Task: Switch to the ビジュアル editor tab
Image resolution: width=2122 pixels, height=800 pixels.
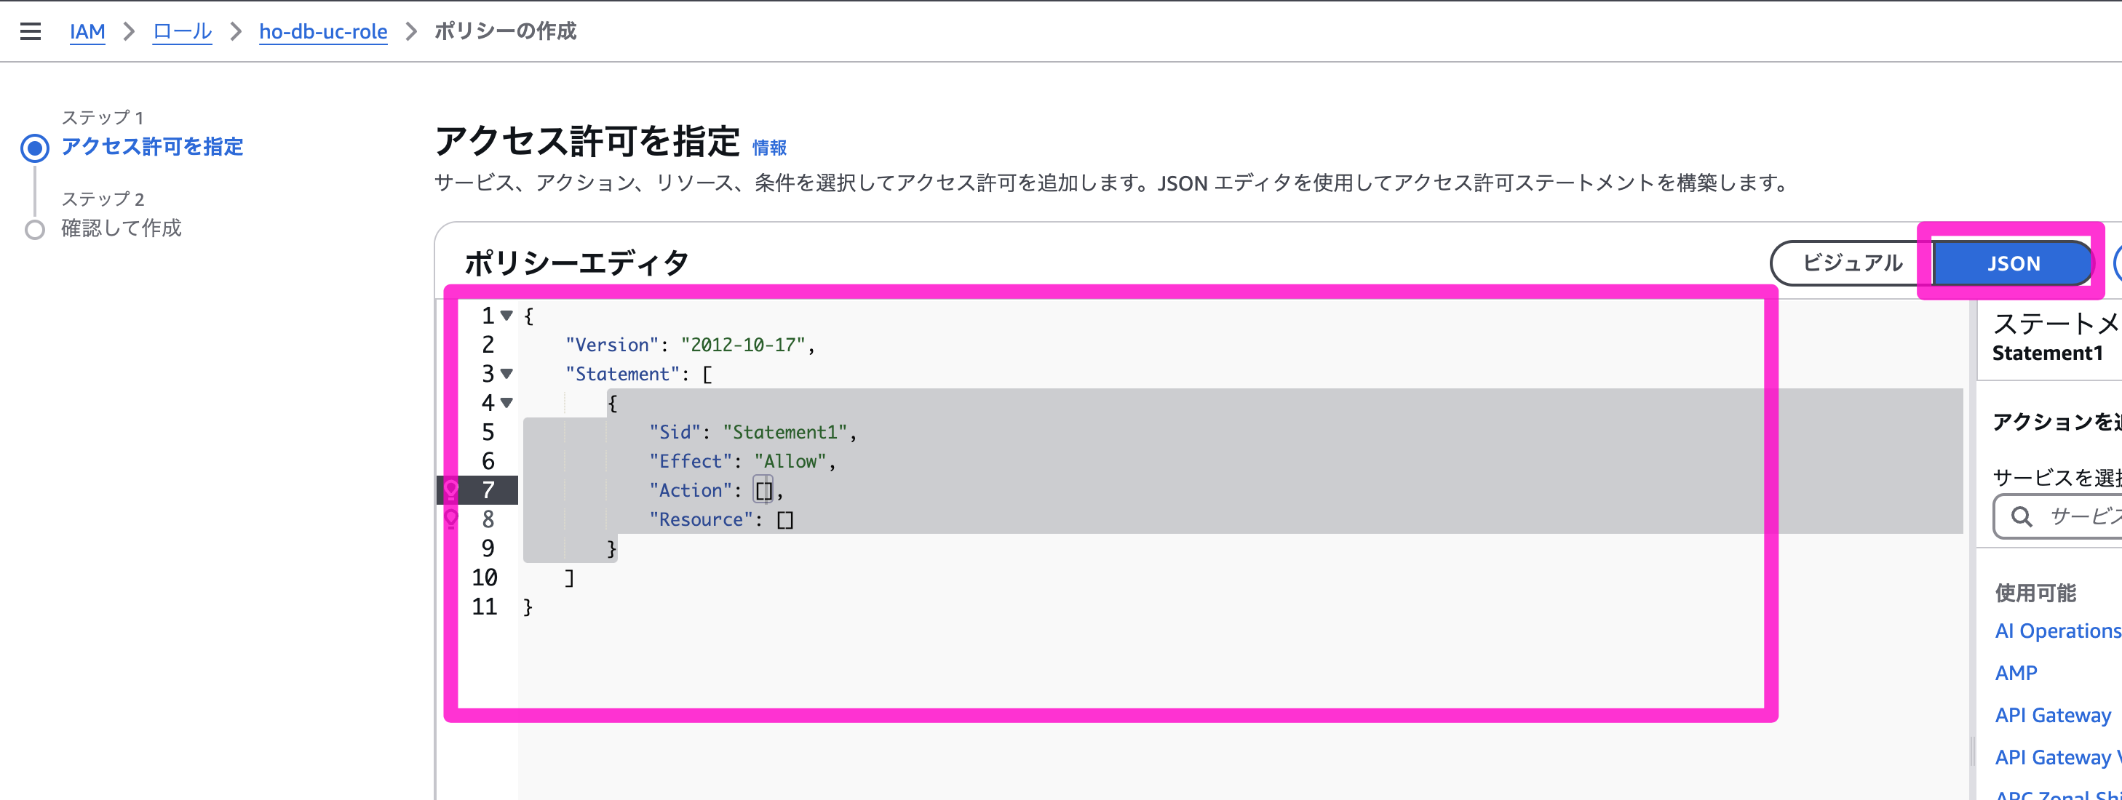Action: [1852, 263]
